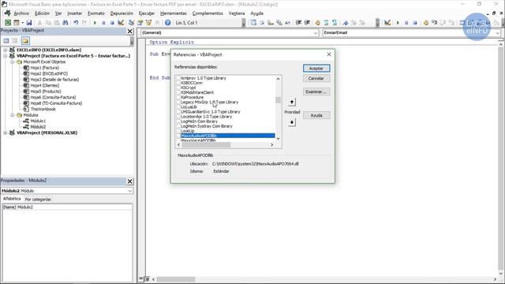Click the blue Help question mark icon
505x284 pixels.
point(167,23)
